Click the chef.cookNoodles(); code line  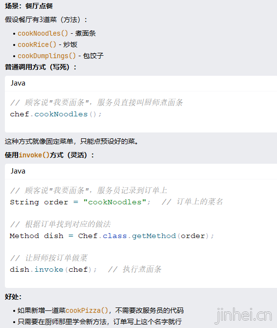[x=56, y=114]
